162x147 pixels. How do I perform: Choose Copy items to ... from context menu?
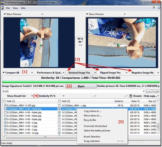[x=93, y=111]
